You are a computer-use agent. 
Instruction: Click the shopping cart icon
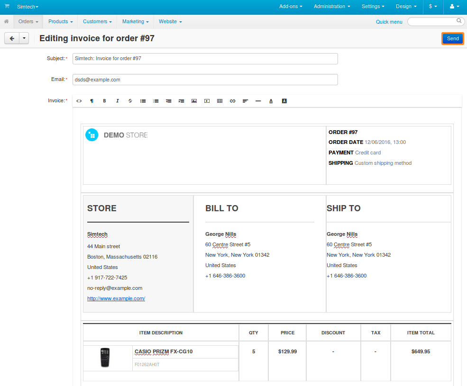click(x=7, y=6)
